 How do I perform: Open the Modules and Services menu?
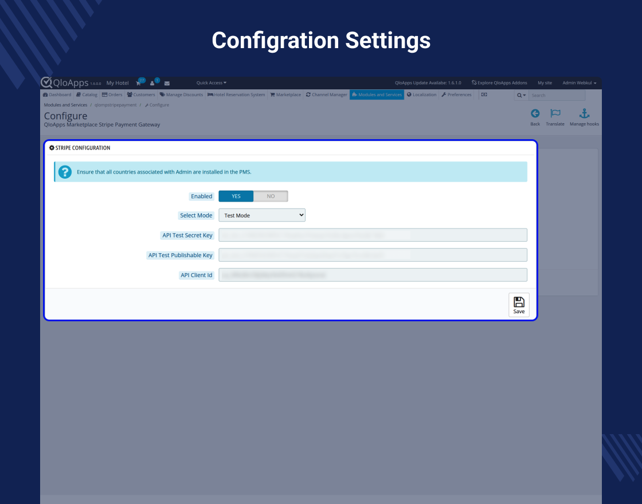377,94
